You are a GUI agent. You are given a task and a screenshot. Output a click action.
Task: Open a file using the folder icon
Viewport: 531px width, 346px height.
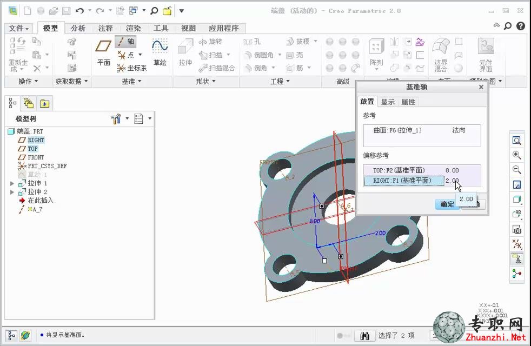pos(53,11)
